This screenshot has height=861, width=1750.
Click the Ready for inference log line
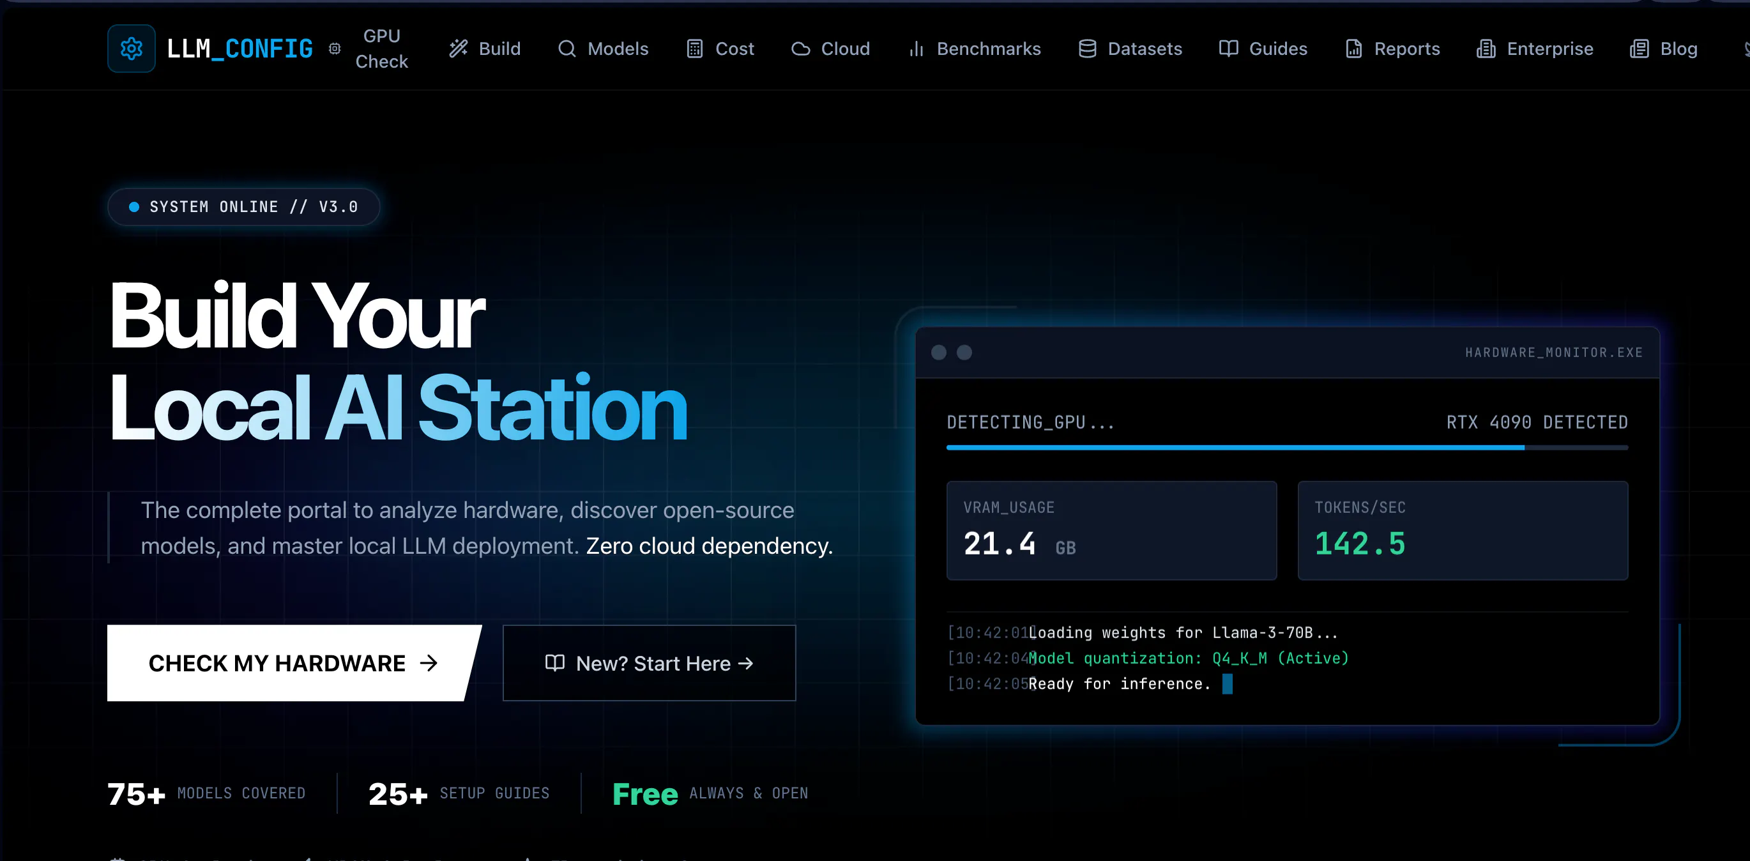coord(1089,683)
